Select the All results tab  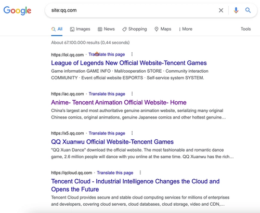[x=57, y=29]
